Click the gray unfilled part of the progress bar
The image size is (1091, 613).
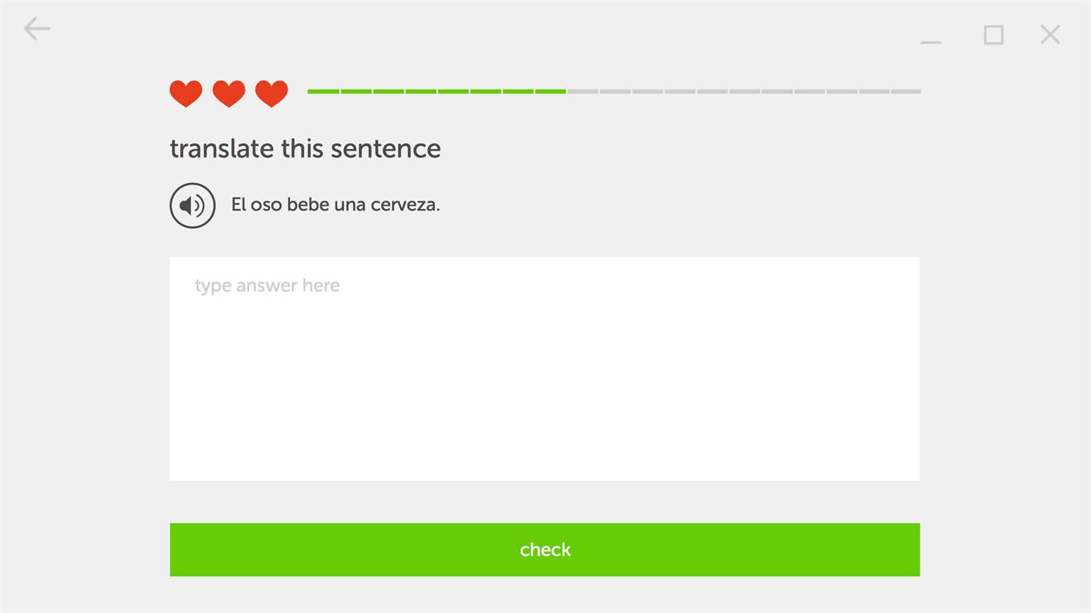[x=744, y=92]
